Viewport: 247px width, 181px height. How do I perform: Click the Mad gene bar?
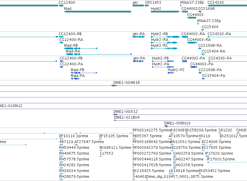coord(98,12)
